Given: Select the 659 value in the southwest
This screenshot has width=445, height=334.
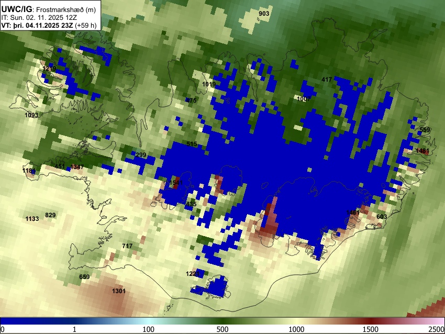Looking at the screenshot, I should [84, 277].
